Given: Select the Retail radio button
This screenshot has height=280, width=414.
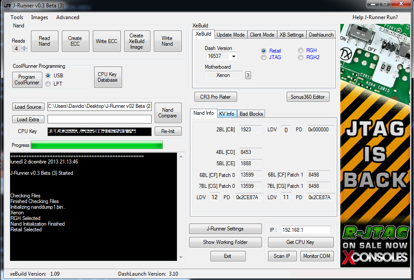Looking at the screenshot, I should 264,51.
